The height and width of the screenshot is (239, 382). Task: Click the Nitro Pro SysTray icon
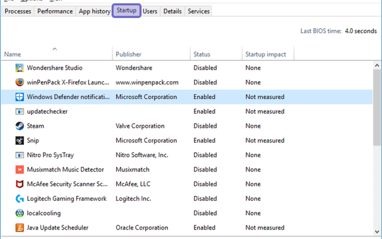20,155
